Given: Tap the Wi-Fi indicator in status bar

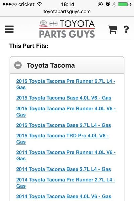Looking at the screenshot, I should click(40, 4).
